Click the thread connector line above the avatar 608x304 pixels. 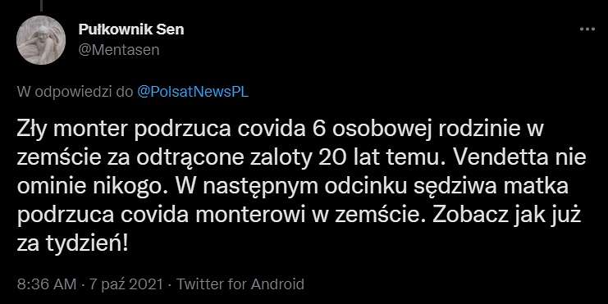41,5
